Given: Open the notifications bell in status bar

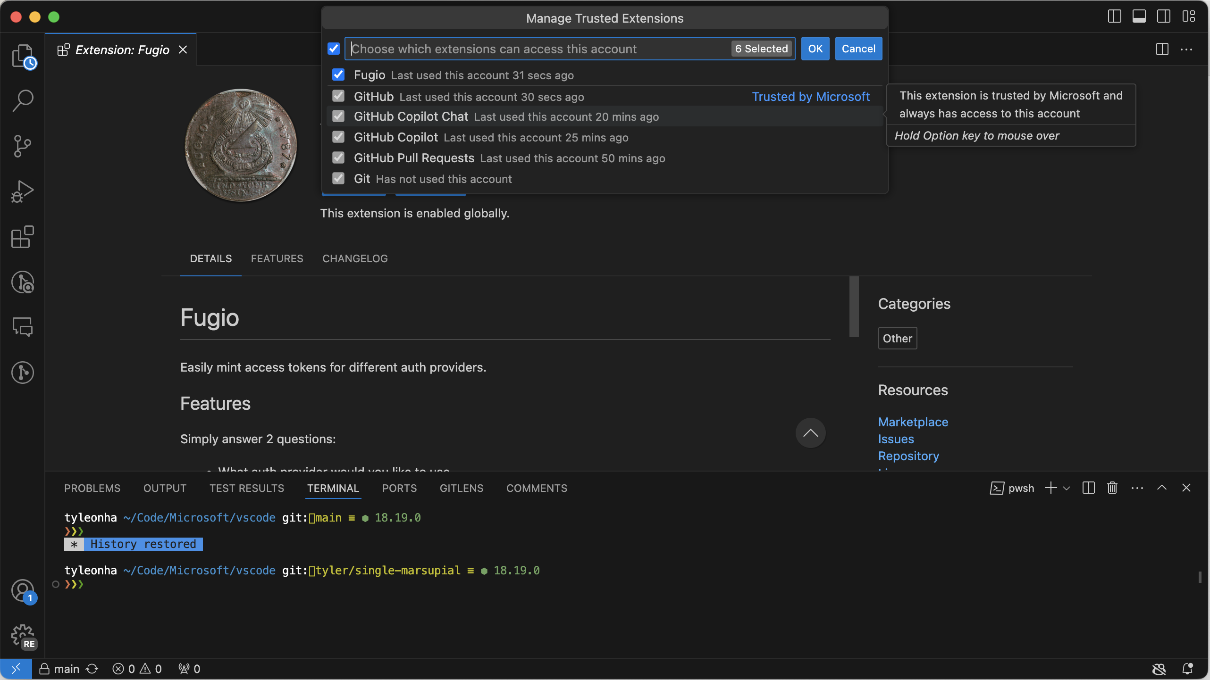Looking at the screenshot, I should [1188, 669].
